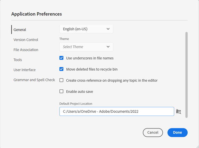Screen dimensions: 199x148
Task: Uncheck Use underscores in file names
Action: 61,58
